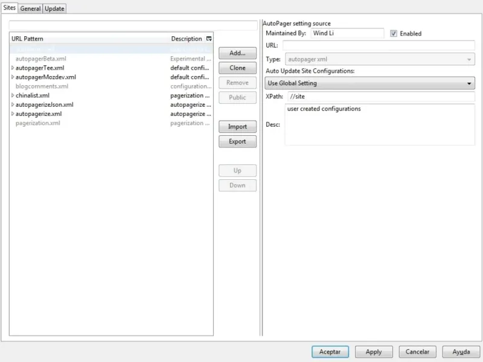Click the Add... button
This screenshot has height=362, width=483.
tap(237, 53)
